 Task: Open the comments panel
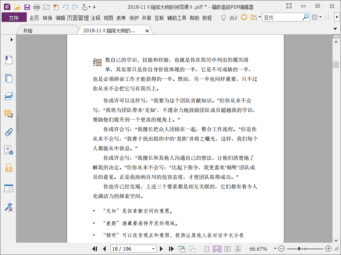pos(9,114)
